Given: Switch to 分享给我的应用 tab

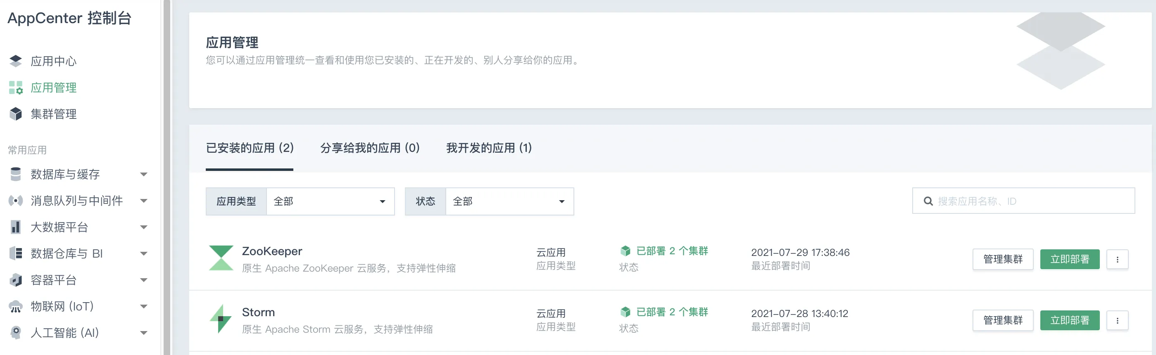Looking at the screenshot, I should (370, 148).
